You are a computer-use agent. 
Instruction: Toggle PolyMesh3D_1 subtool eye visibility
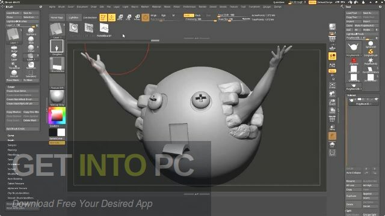pyautogui.click(x=376, y=99)
